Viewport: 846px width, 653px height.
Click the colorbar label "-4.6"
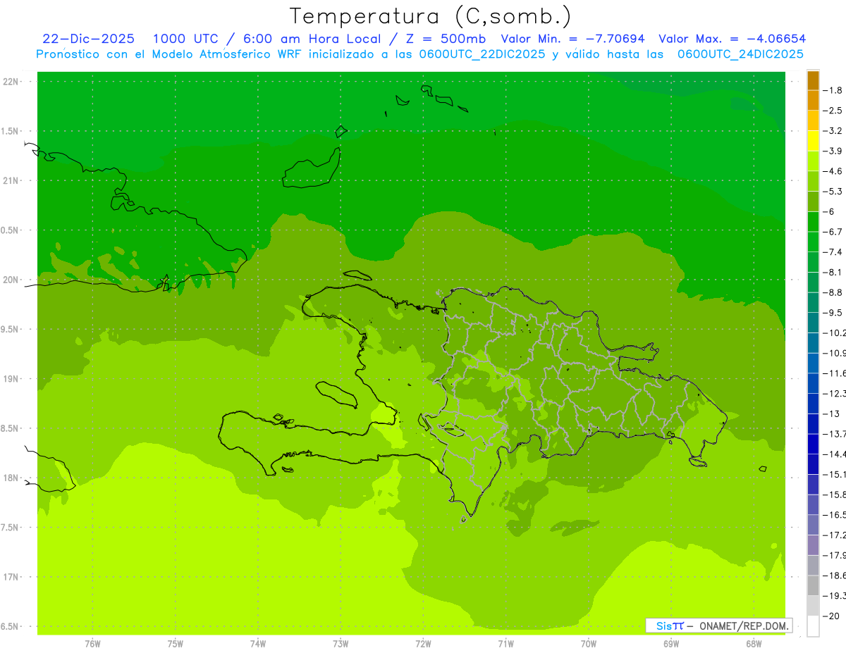tap(833, 171)
